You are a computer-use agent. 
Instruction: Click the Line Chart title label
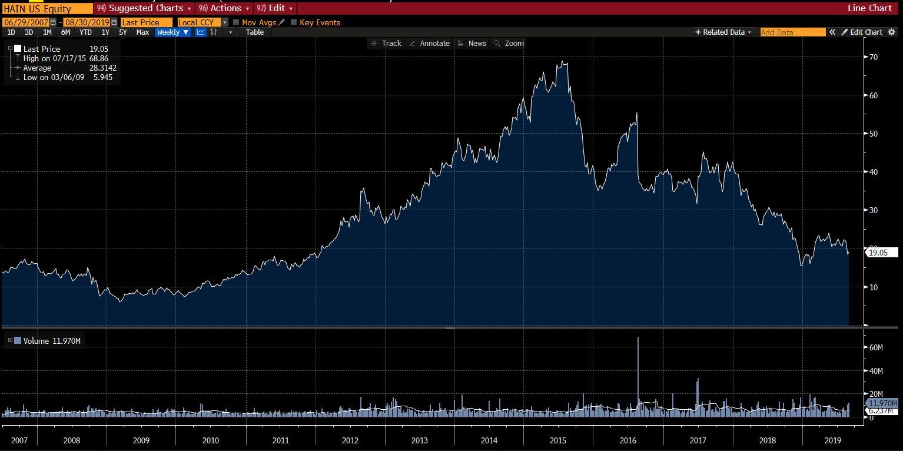tap(869, 8)
